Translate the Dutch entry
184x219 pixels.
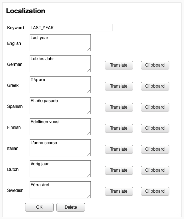tap(119, 170)
